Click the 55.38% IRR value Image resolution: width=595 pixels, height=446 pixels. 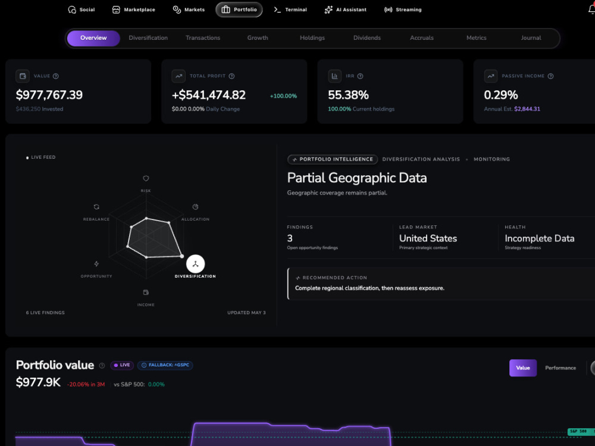348,95
